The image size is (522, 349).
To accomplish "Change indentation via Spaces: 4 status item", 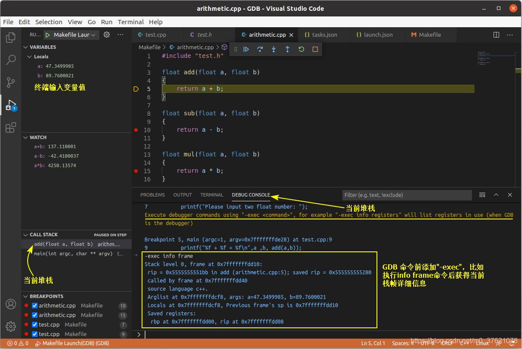I will 402,343.
